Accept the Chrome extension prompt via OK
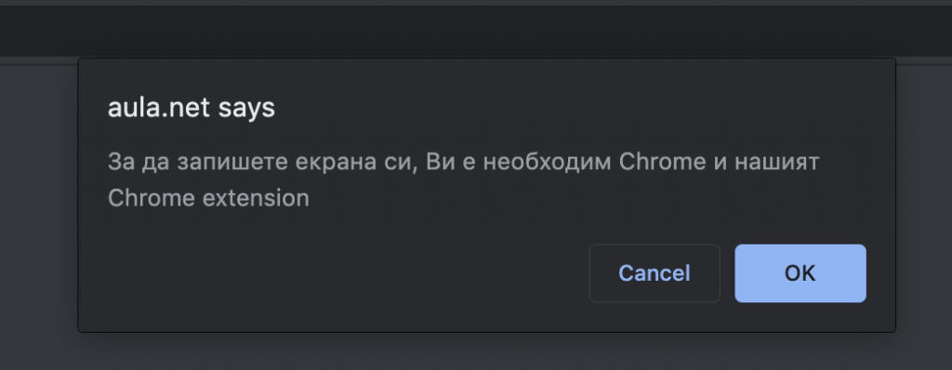 point(800,273)
